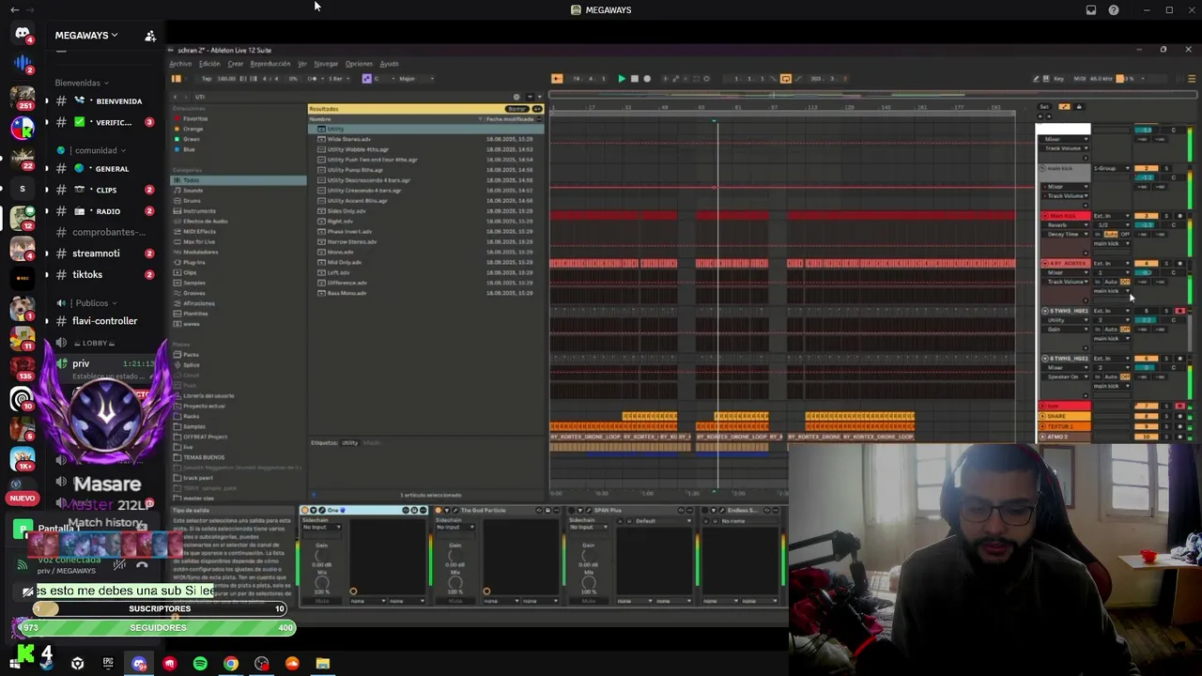Screen dimensions: 1202x676
Task: Toggle the scale mode icon beside key C
Action: 366,79
